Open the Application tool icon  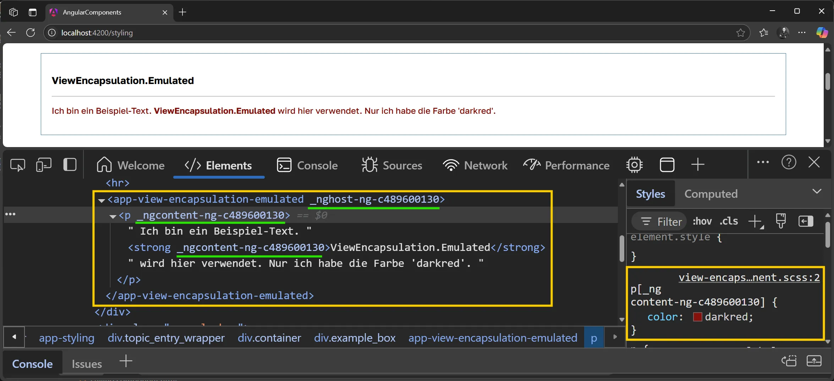pos(667,165)
